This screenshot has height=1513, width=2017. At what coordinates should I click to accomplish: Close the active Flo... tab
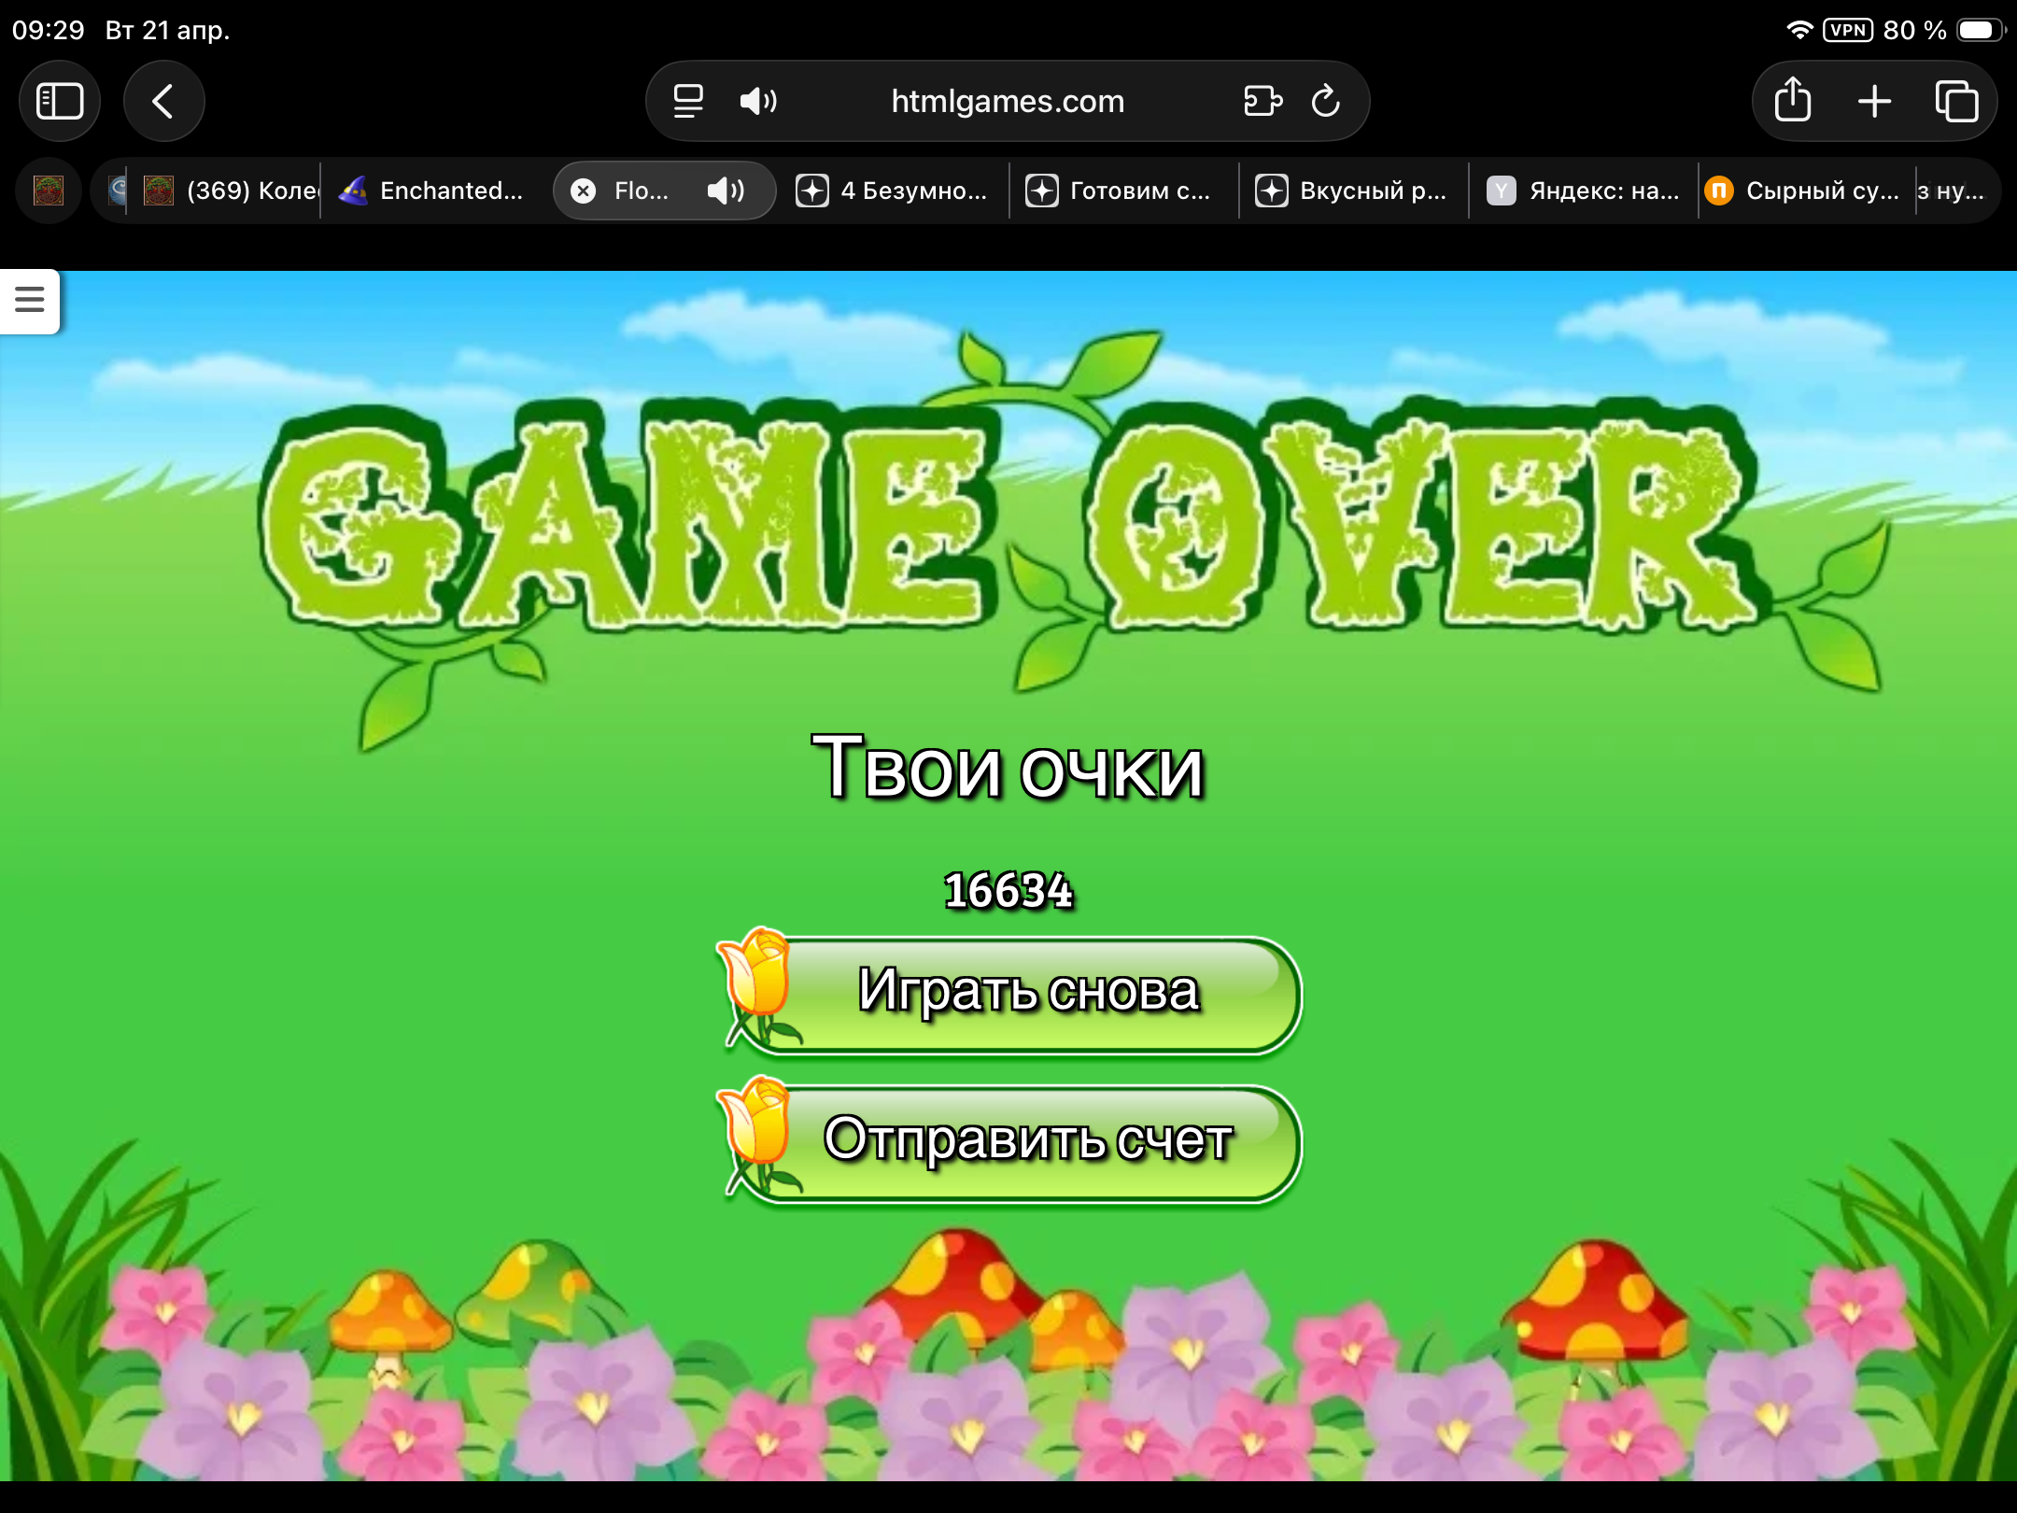(584, 191)
